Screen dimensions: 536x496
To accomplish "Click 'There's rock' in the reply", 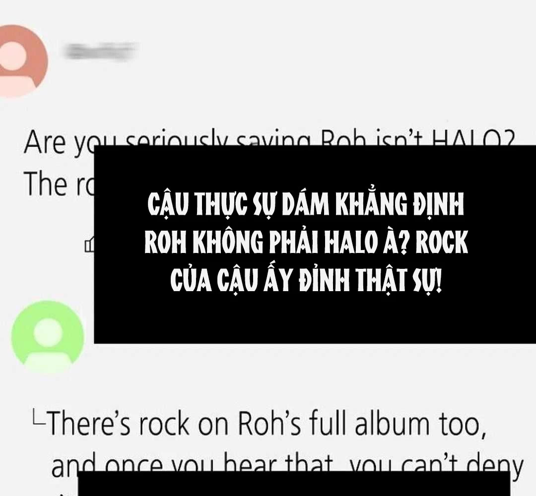I will [117, 423].
